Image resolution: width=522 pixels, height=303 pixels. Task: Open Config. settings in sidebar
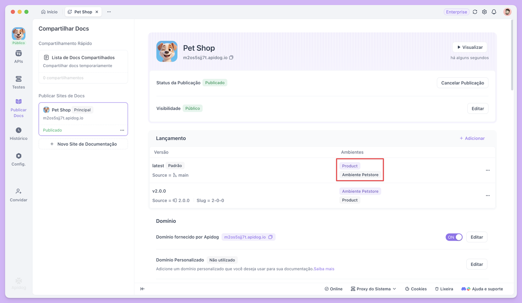[x=18, y=160]
